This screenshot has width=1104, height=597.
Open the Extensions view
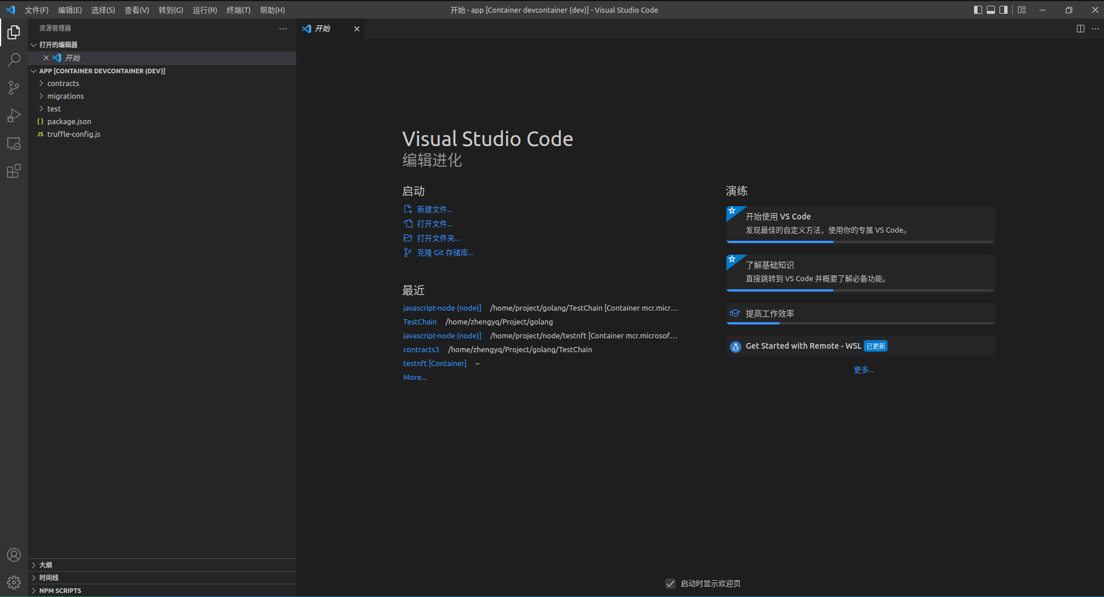click(x=14, y=171)
